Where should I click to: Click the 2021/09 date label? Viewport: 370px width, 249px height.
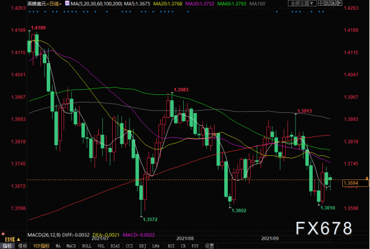point(270,239)
